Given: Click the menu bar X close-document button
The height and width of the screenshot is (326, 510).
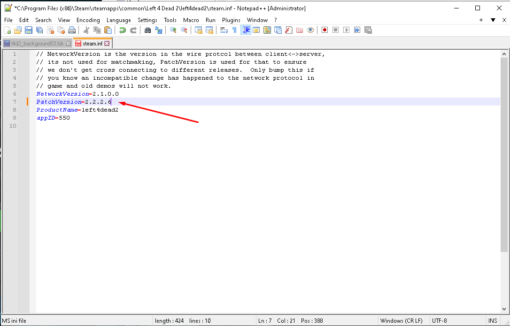Looking at the screenshot, I should coord(504,20).
